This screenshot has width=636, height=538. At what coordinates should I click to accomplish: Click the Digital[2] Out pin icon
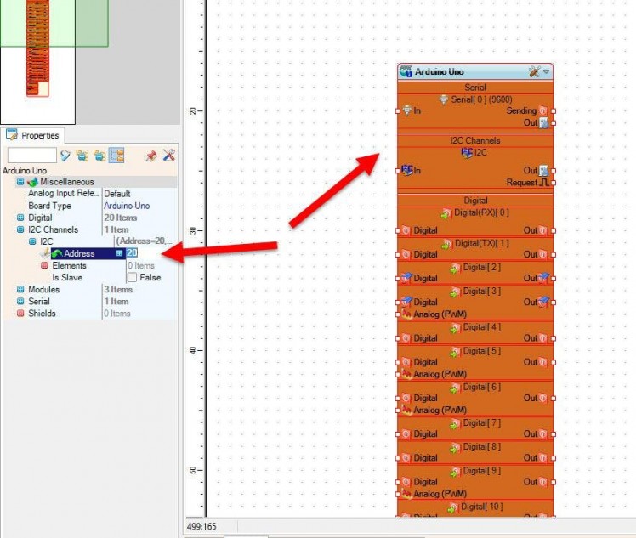[543, 278]
